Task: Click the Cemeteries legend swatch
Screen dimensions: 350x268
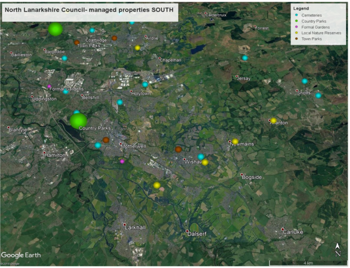Action: point(296,15)
